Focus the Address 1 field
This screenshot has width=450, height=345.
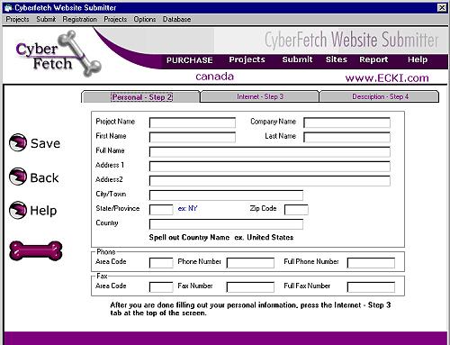(270, 166)
